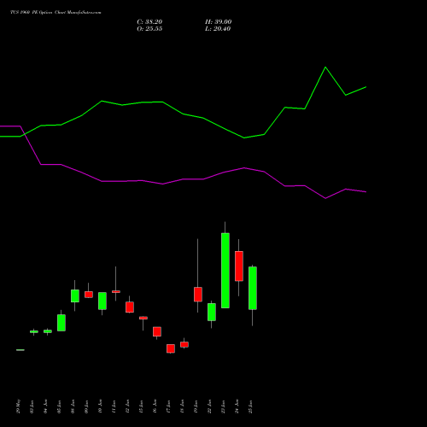This screenshot has width=427, height=427.
Task: Select the 25 Jun date label
Action: (251, 407)
